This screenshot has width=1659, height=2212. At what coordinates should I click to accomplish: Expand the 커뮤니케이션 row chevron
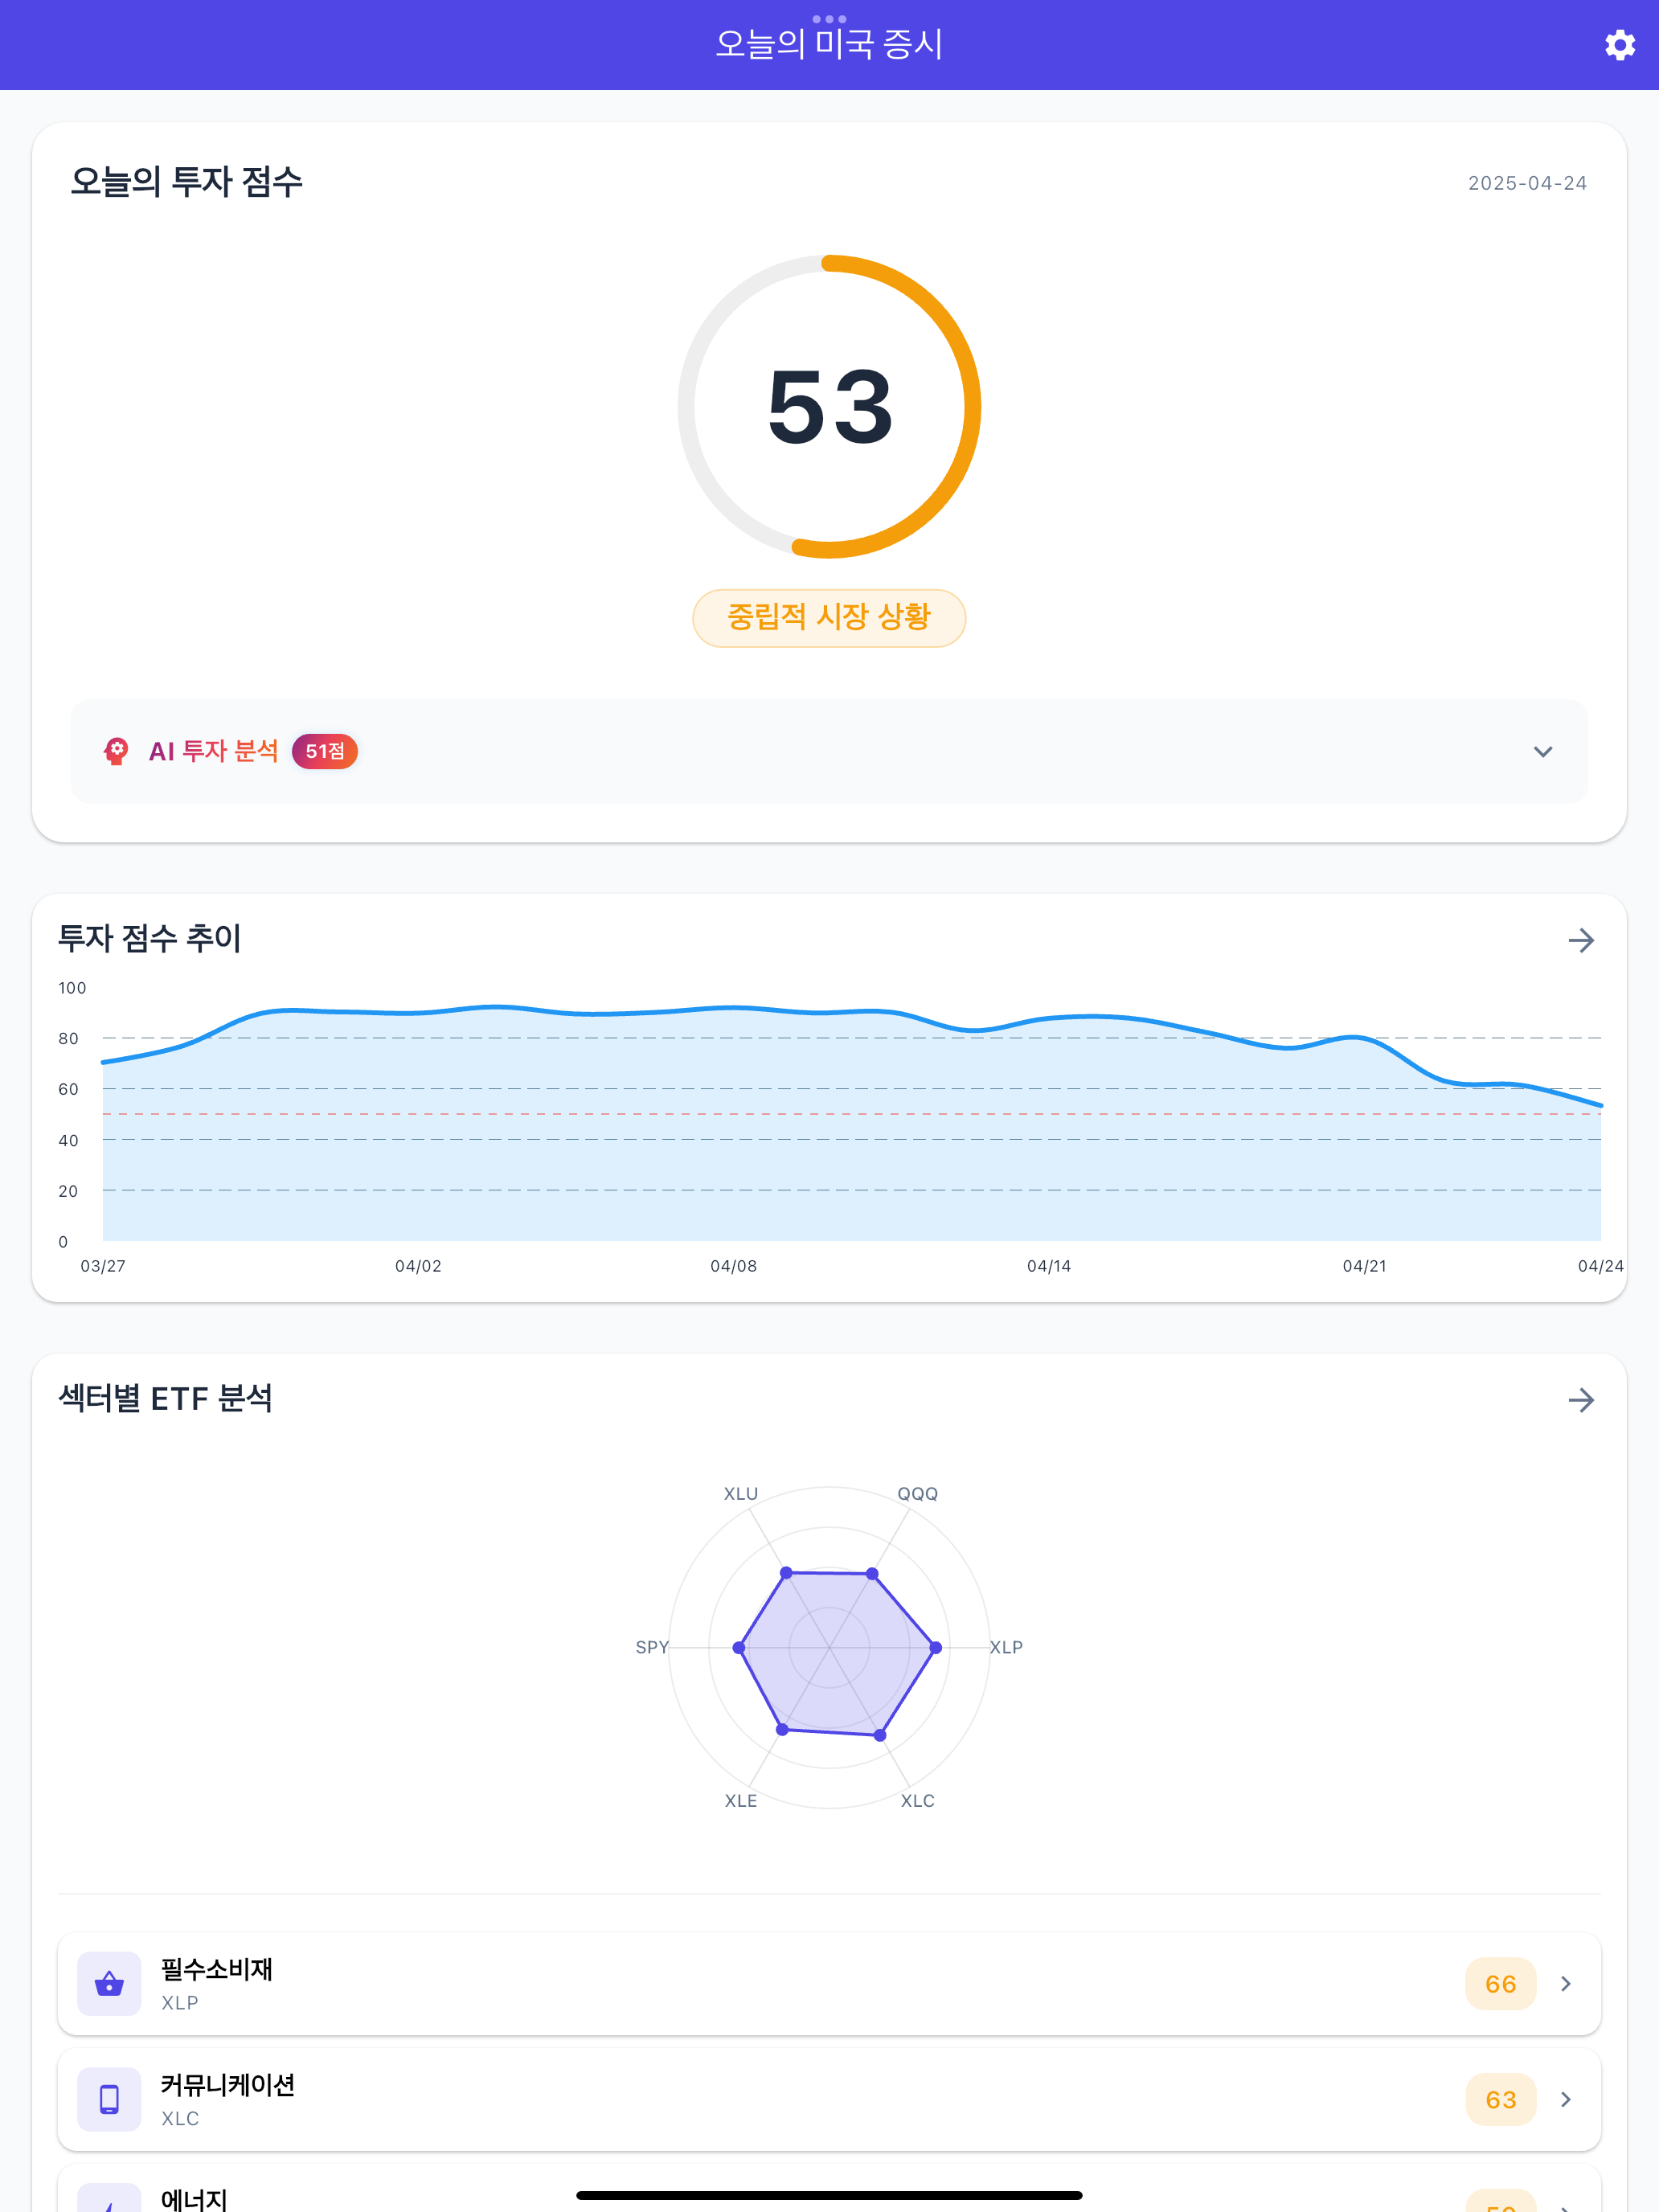(1566, 2099)
